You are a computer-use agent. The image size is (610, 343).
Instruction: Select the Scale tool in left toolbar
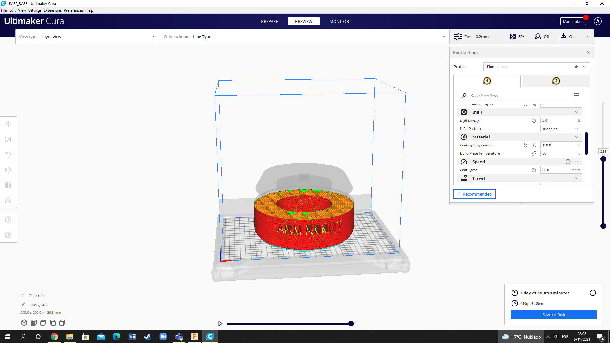(8, 139)
